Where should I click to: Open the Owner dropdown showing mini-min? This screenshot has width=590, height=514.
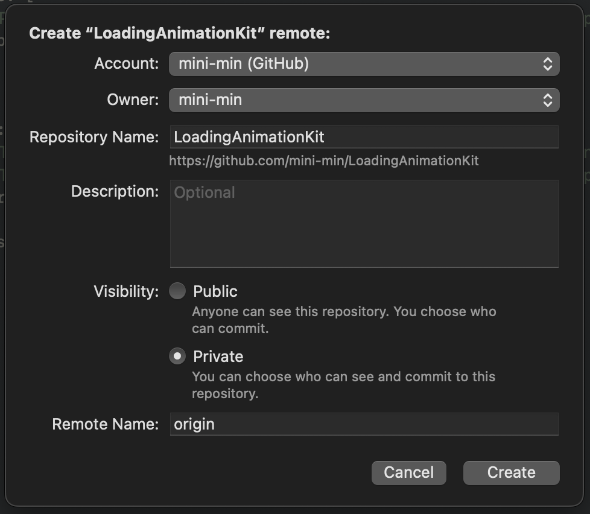364,100
